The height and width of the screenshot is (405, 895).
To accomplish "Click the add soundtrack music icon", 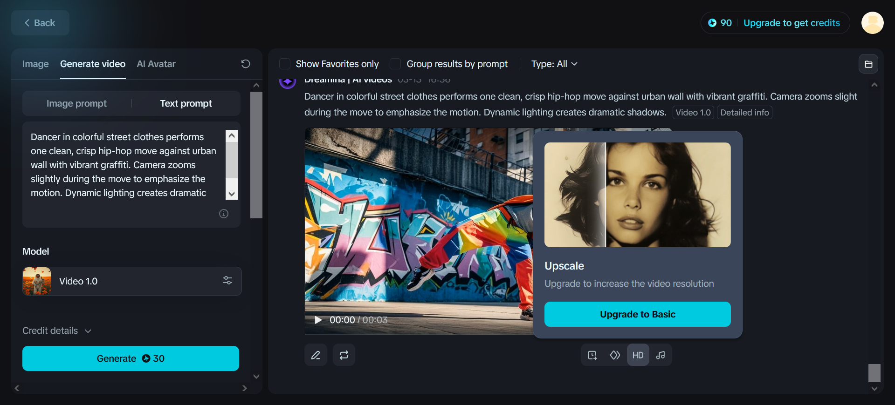I will point(661,355).
